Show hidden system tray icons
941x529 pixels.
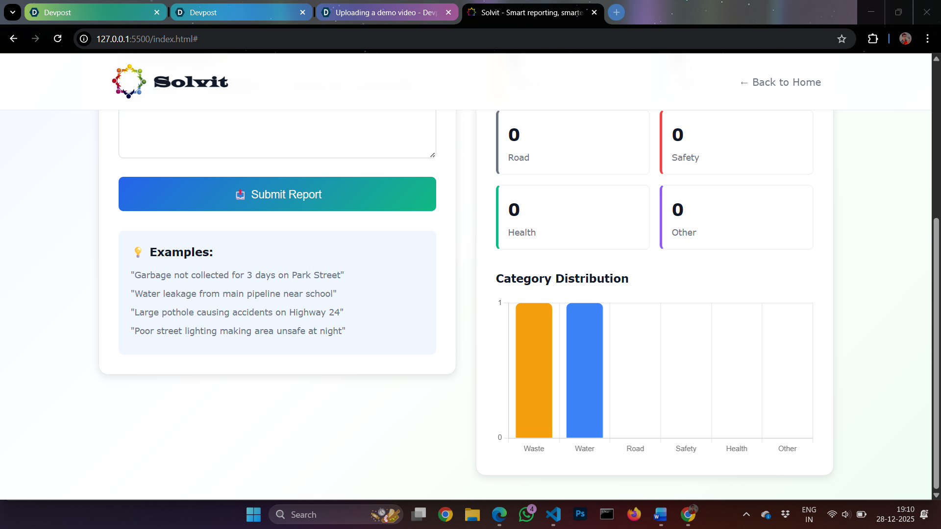click(746, 514)
